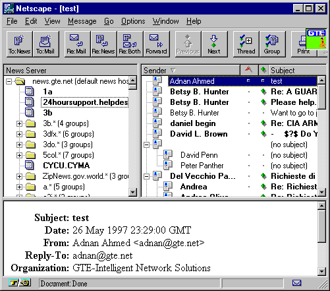Image resolution: width=330 pixels, height=291 pixels.
Task: Click the News Server column header
Action: coord(70,70)
